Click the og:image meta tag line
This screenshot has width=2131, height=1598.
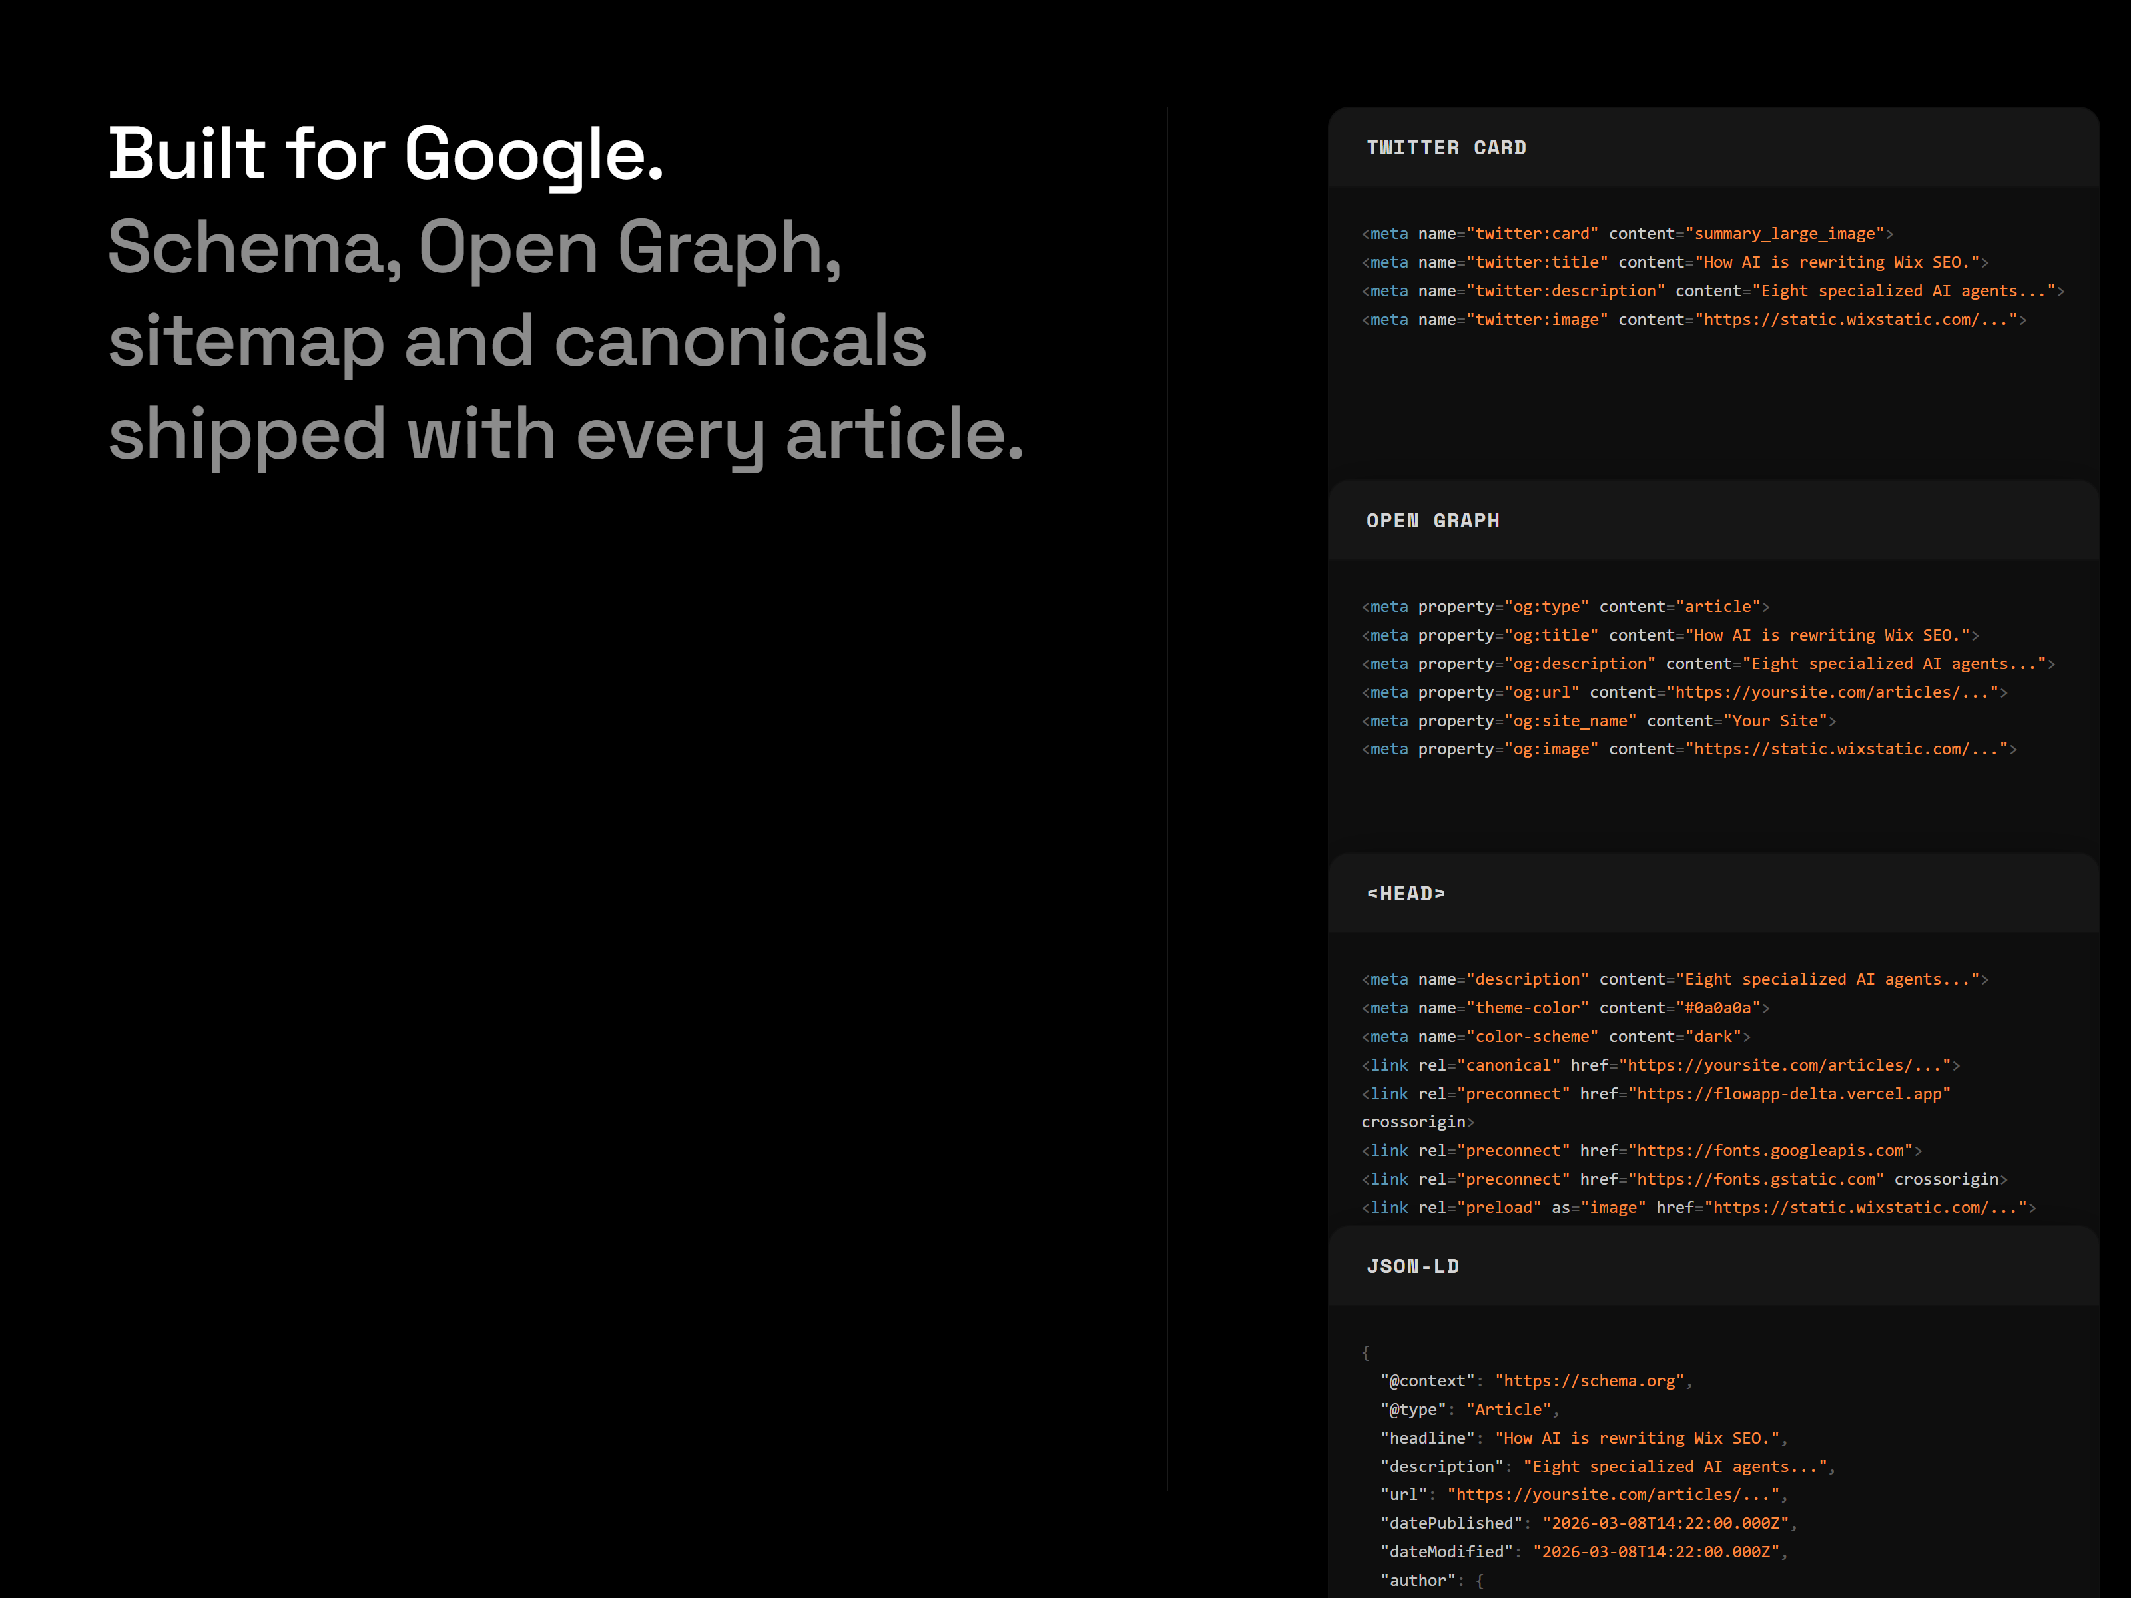[1689, 749]
